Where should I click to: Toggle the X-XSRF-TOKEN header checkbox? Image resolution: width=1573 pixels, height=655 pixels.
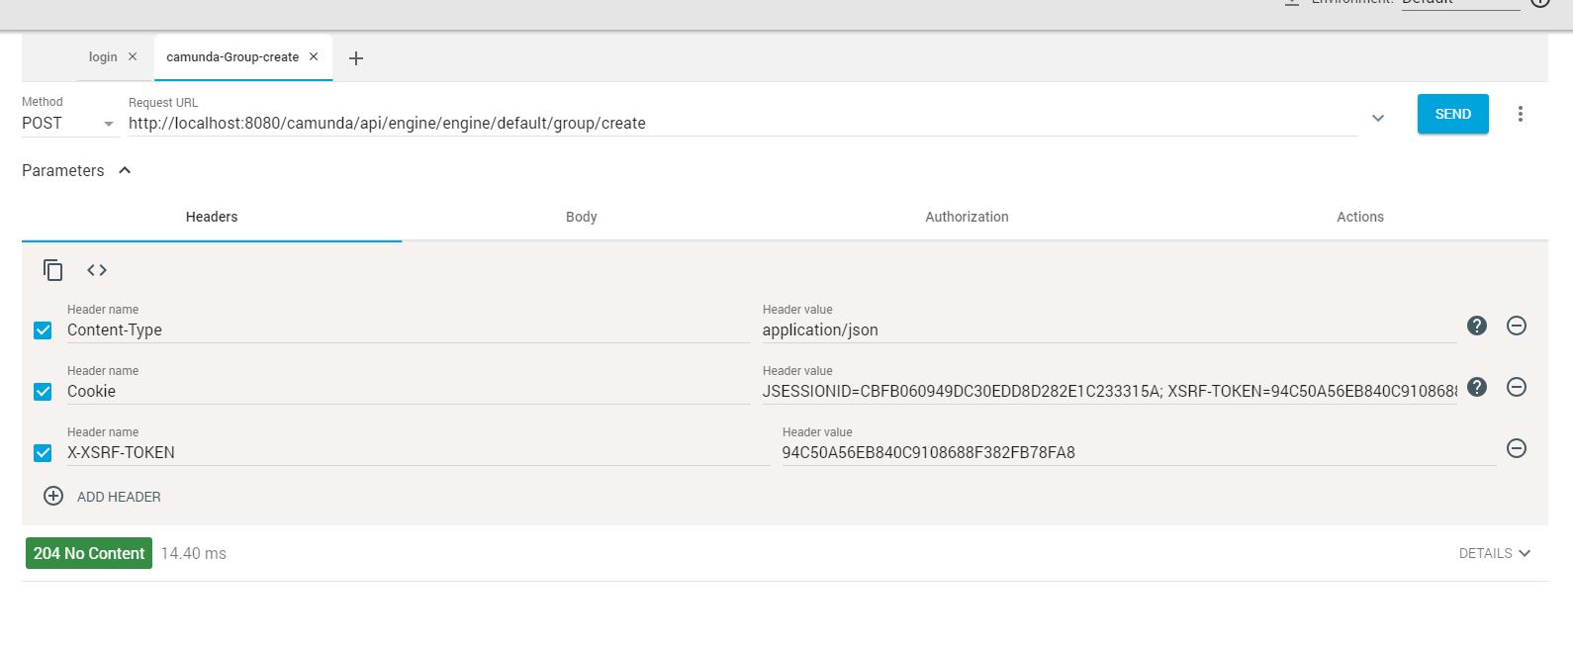[x=43, y=453]
